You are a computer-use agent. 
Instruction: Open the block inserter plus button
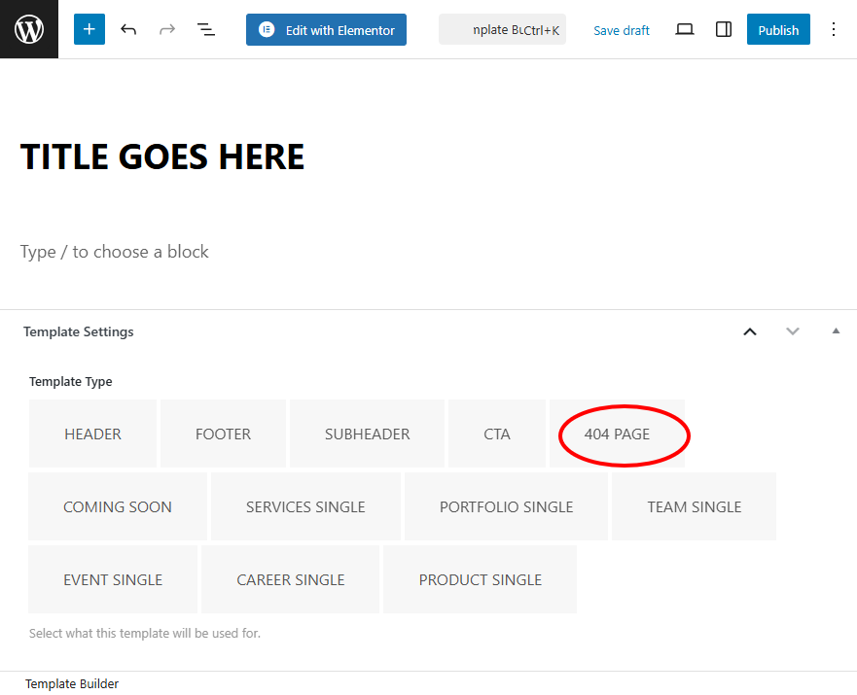89,29
